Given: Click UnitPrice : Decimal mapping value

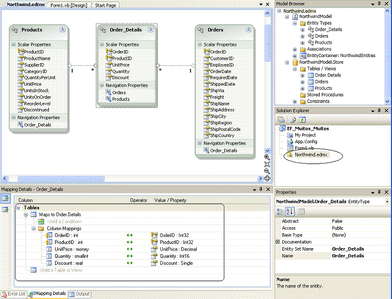Looking at the screenshot, I should (178, 249).
